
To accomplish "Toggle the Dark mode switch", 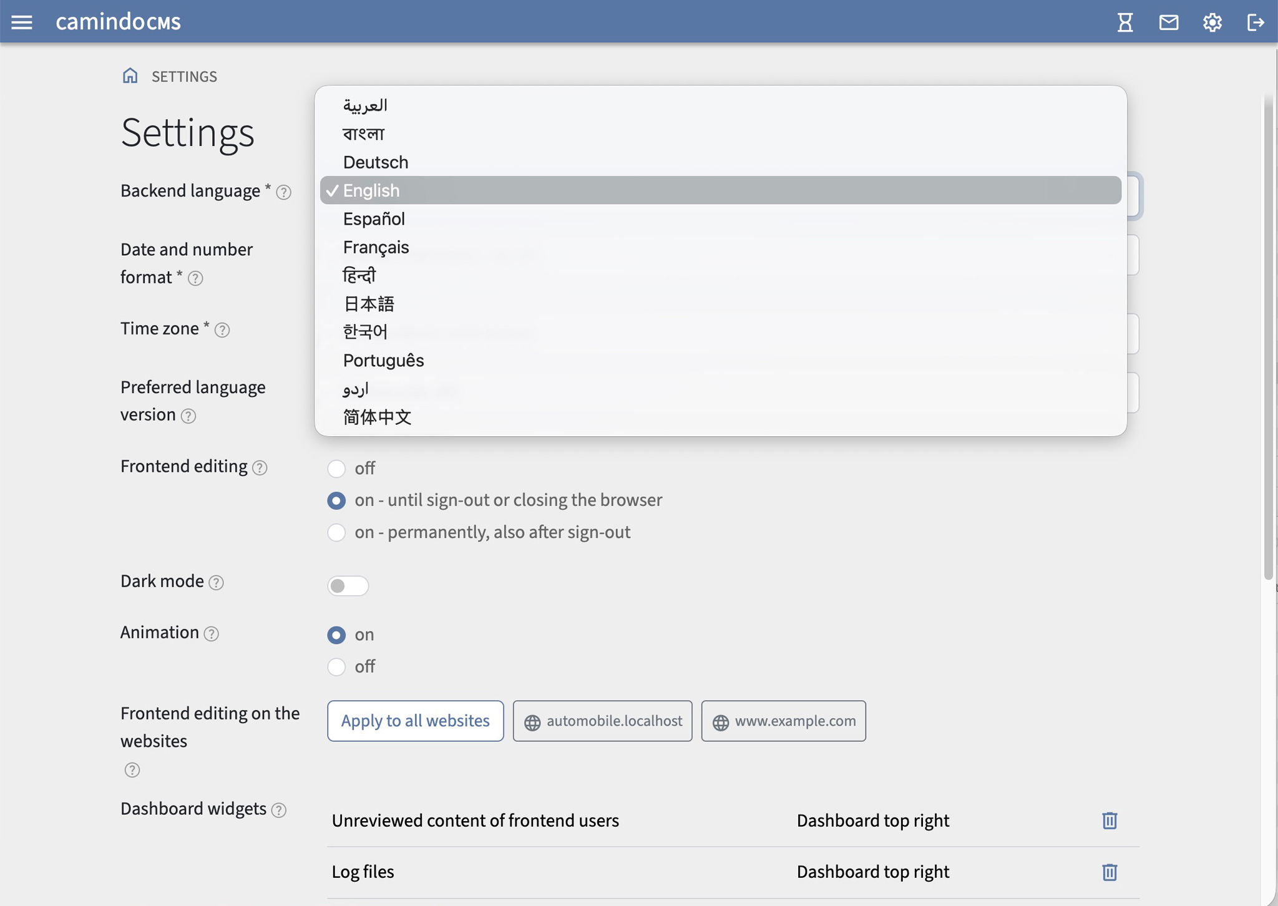I will (348, 585).
